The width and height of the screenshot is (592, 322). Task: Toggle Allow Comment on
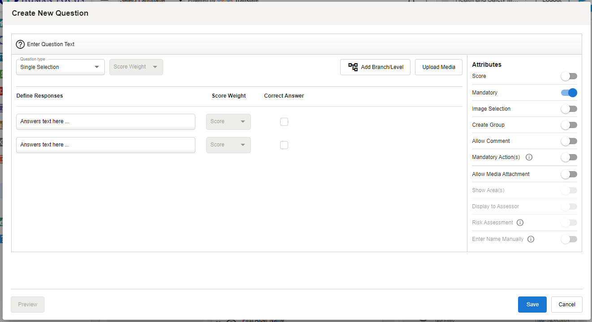569,141
